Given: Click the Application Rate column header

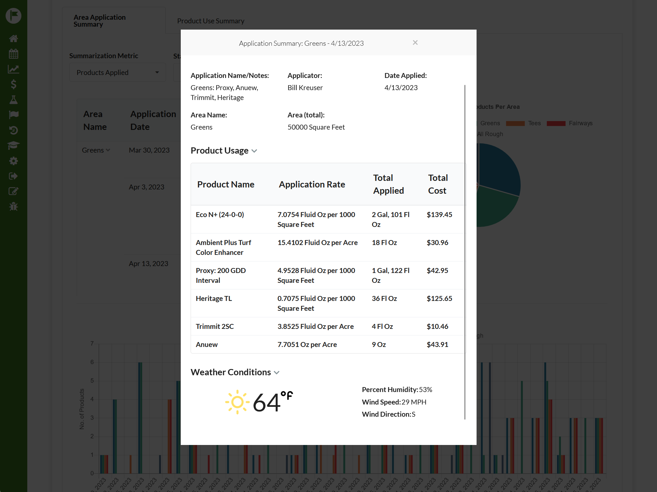Looking at the screenshot, I should [x=312, y=184].
